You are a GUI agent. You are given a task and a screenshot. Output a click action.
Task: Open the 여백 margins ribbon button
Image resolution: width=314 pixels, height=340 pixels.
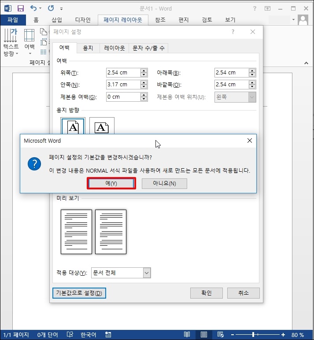pyautogui.click(x=30, y=42)
